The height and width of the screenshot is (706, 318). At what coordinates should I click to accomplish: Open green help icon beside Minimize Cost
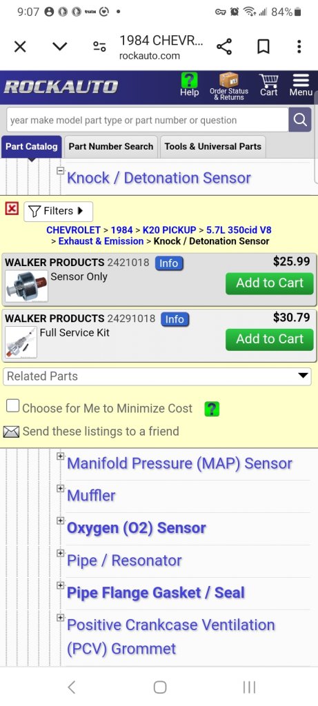click(x=212, y=409)
